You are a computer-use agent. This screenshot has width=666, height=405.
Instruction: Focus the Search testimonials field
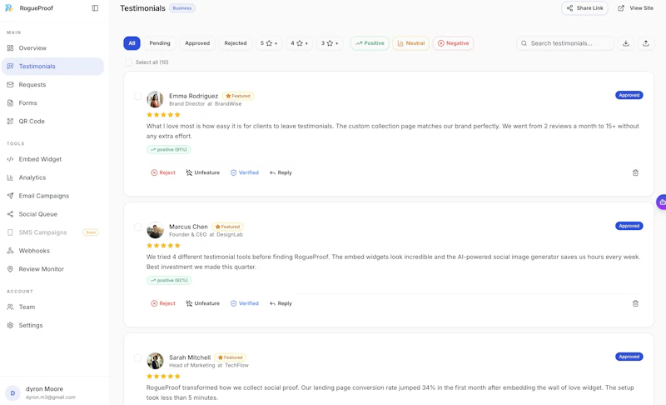(x=565, y=43)
